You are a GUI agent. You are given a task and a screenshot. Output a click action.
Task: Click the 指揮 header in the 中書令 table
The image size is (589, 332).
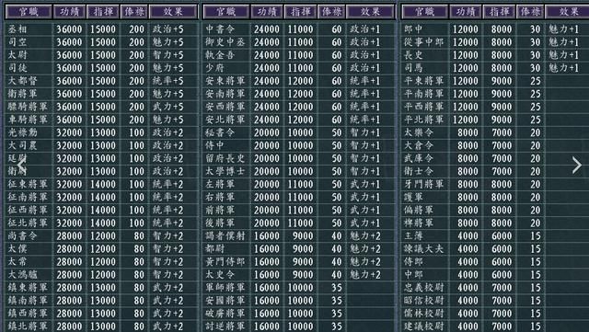(x=301, y=12)
